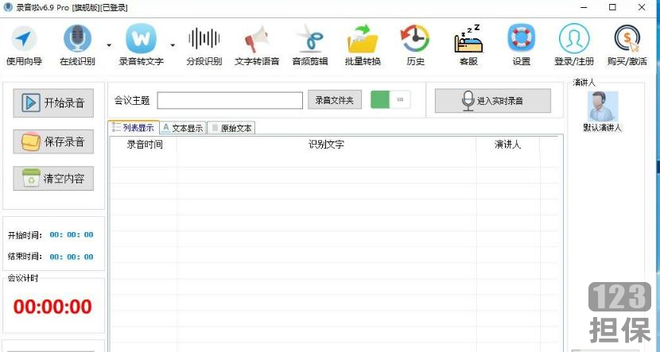Open 登录/注册 account page

pos(574,45)
